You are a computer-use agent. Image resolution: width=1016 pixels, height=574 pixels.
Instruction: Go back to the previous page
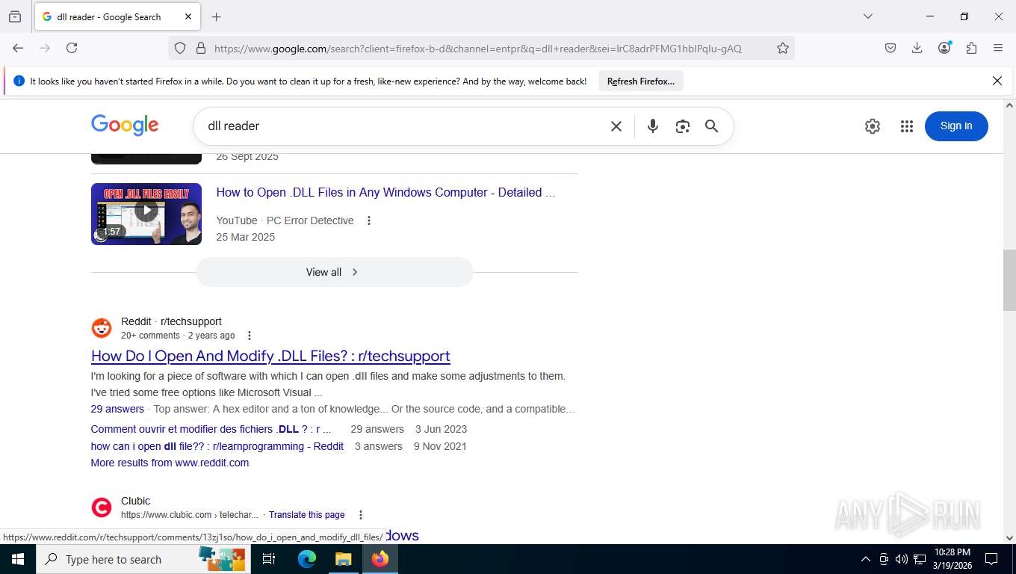point(18,48)
